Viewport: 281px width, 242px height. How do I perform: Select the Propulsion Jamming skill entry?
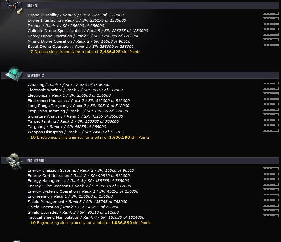(x=78, y=111)
